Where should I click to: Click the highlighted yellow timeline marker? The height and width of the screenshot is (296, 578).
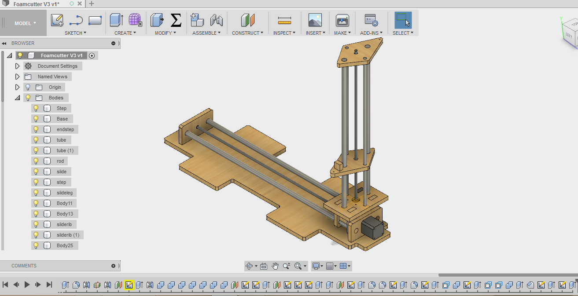[129, 285]
